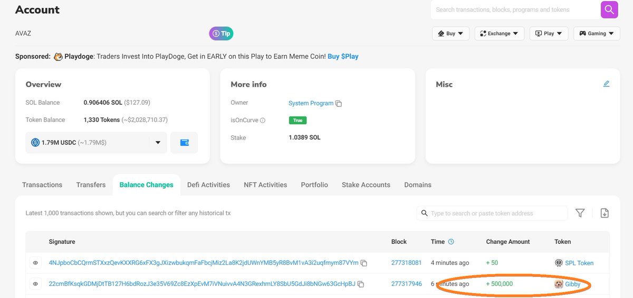Open the System Program owner link
Image resolution: width=633 pixels, height=298 pixels.
click(311, 103)
